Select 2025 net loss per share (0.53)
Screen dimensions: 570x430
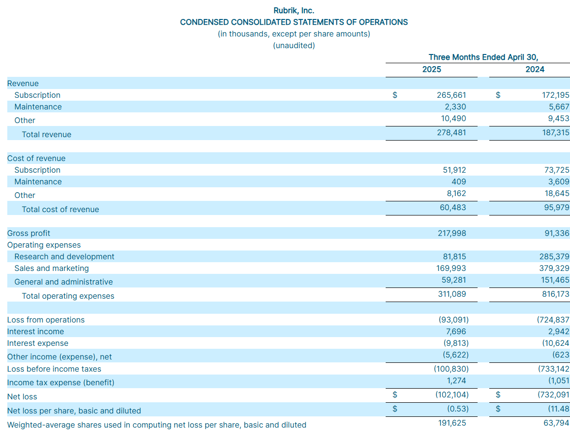(457, 409)
